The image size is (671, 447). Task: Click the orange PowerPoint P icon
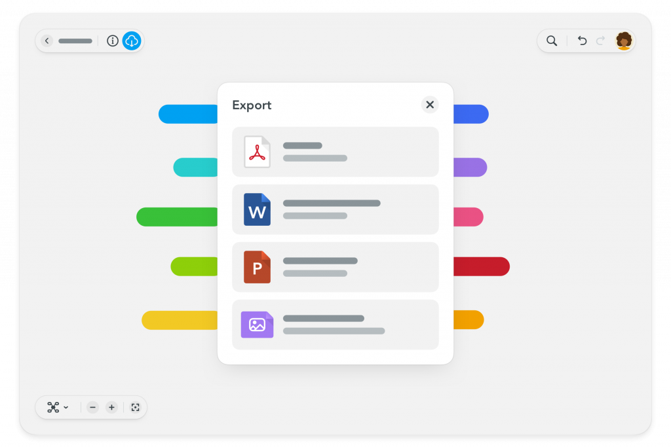tap(257, 267)
